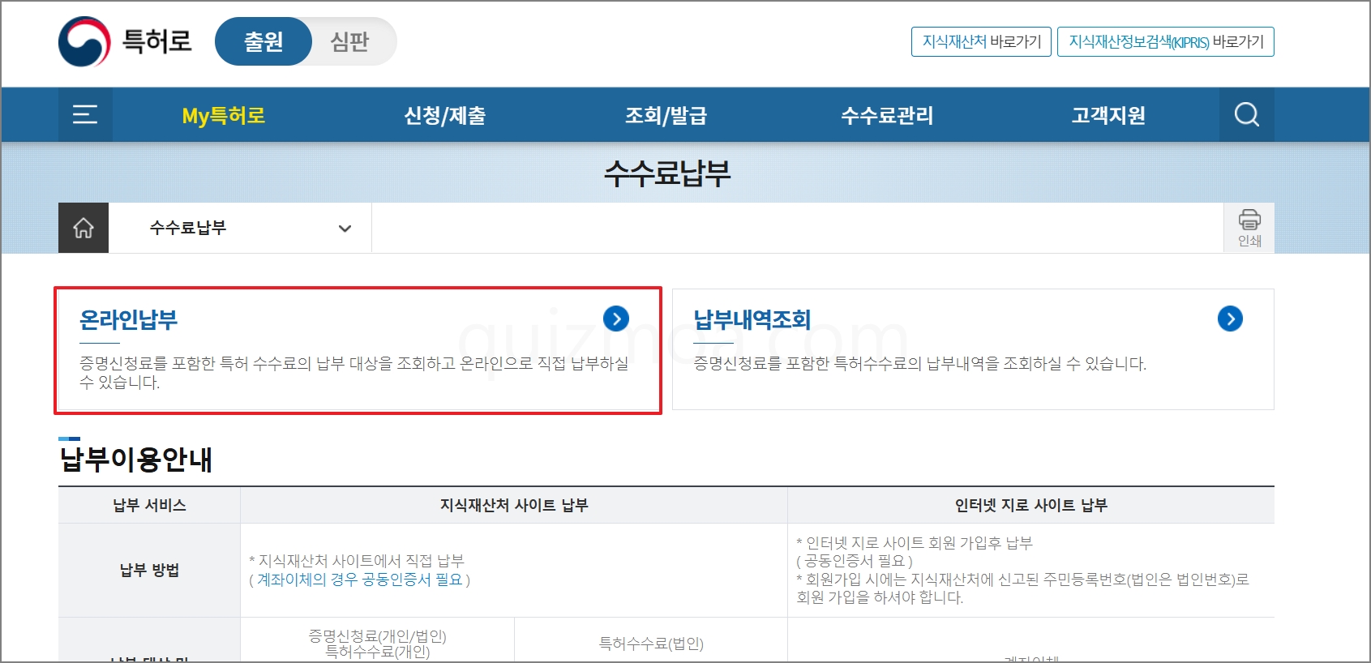Click the arrow icon on 온라인납부
Screen dimensions: 1371x663
616,319
